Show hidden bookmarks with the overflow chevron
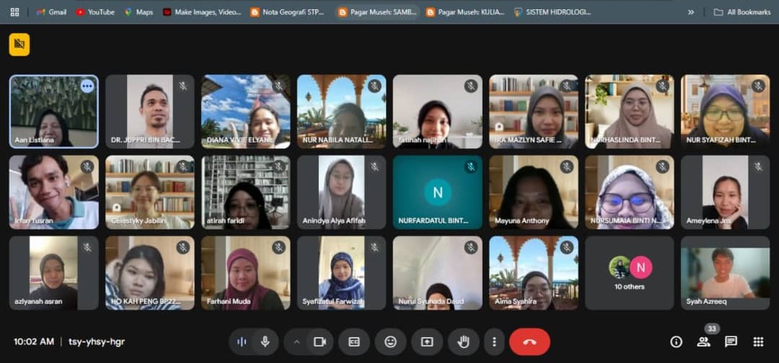Image resolution: width=779 pixels, height=363 pixels. click(x=691, y=12)
